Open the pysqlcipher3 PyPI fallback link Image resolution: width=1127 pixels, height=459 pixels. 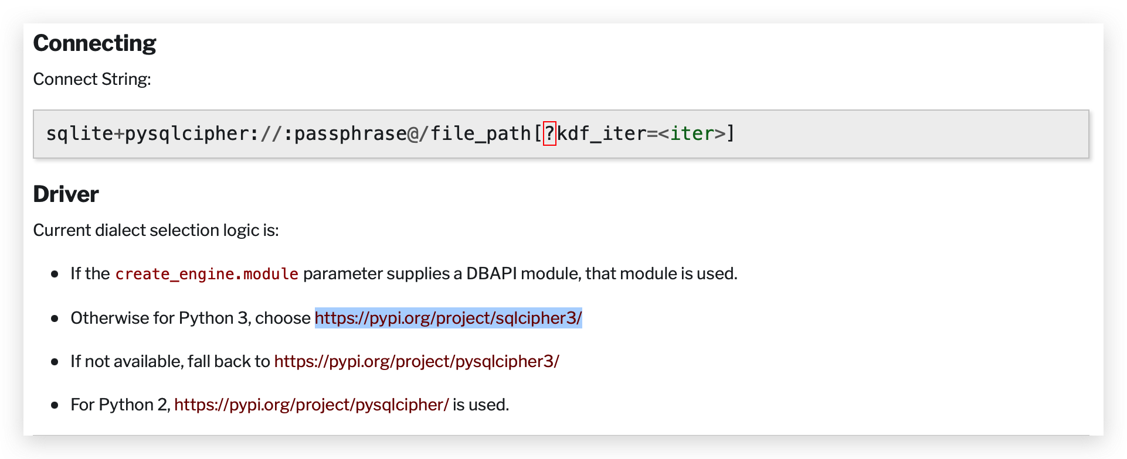[x=416, y=361]
